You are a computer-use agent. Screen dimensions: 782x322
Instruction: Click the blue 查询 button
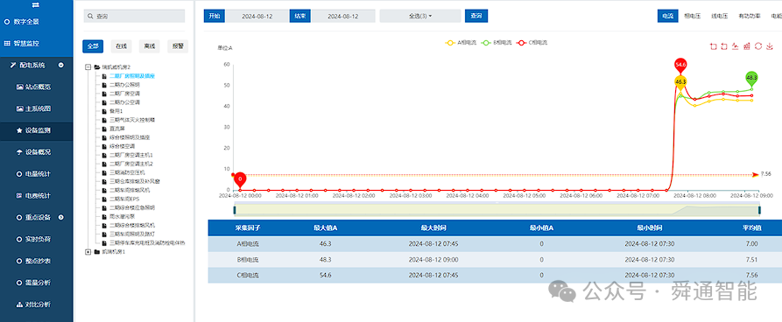[476, 16]
